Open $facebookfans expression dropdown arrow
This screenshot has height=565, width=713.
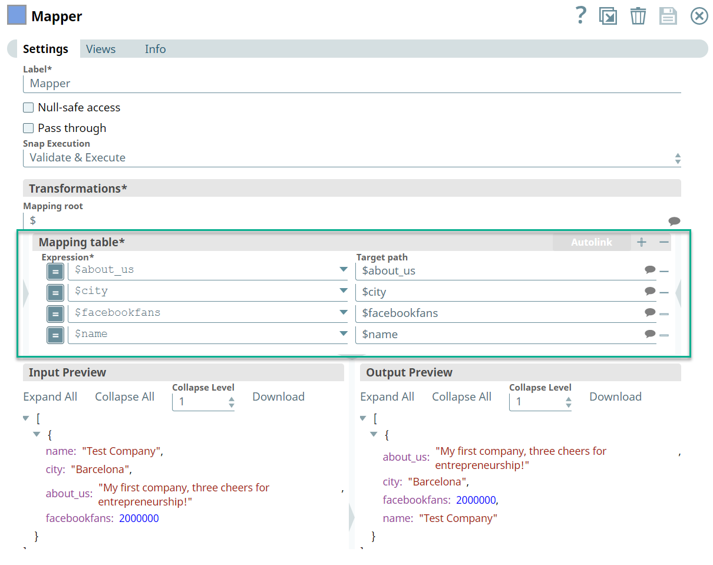(x=344, y=312)
